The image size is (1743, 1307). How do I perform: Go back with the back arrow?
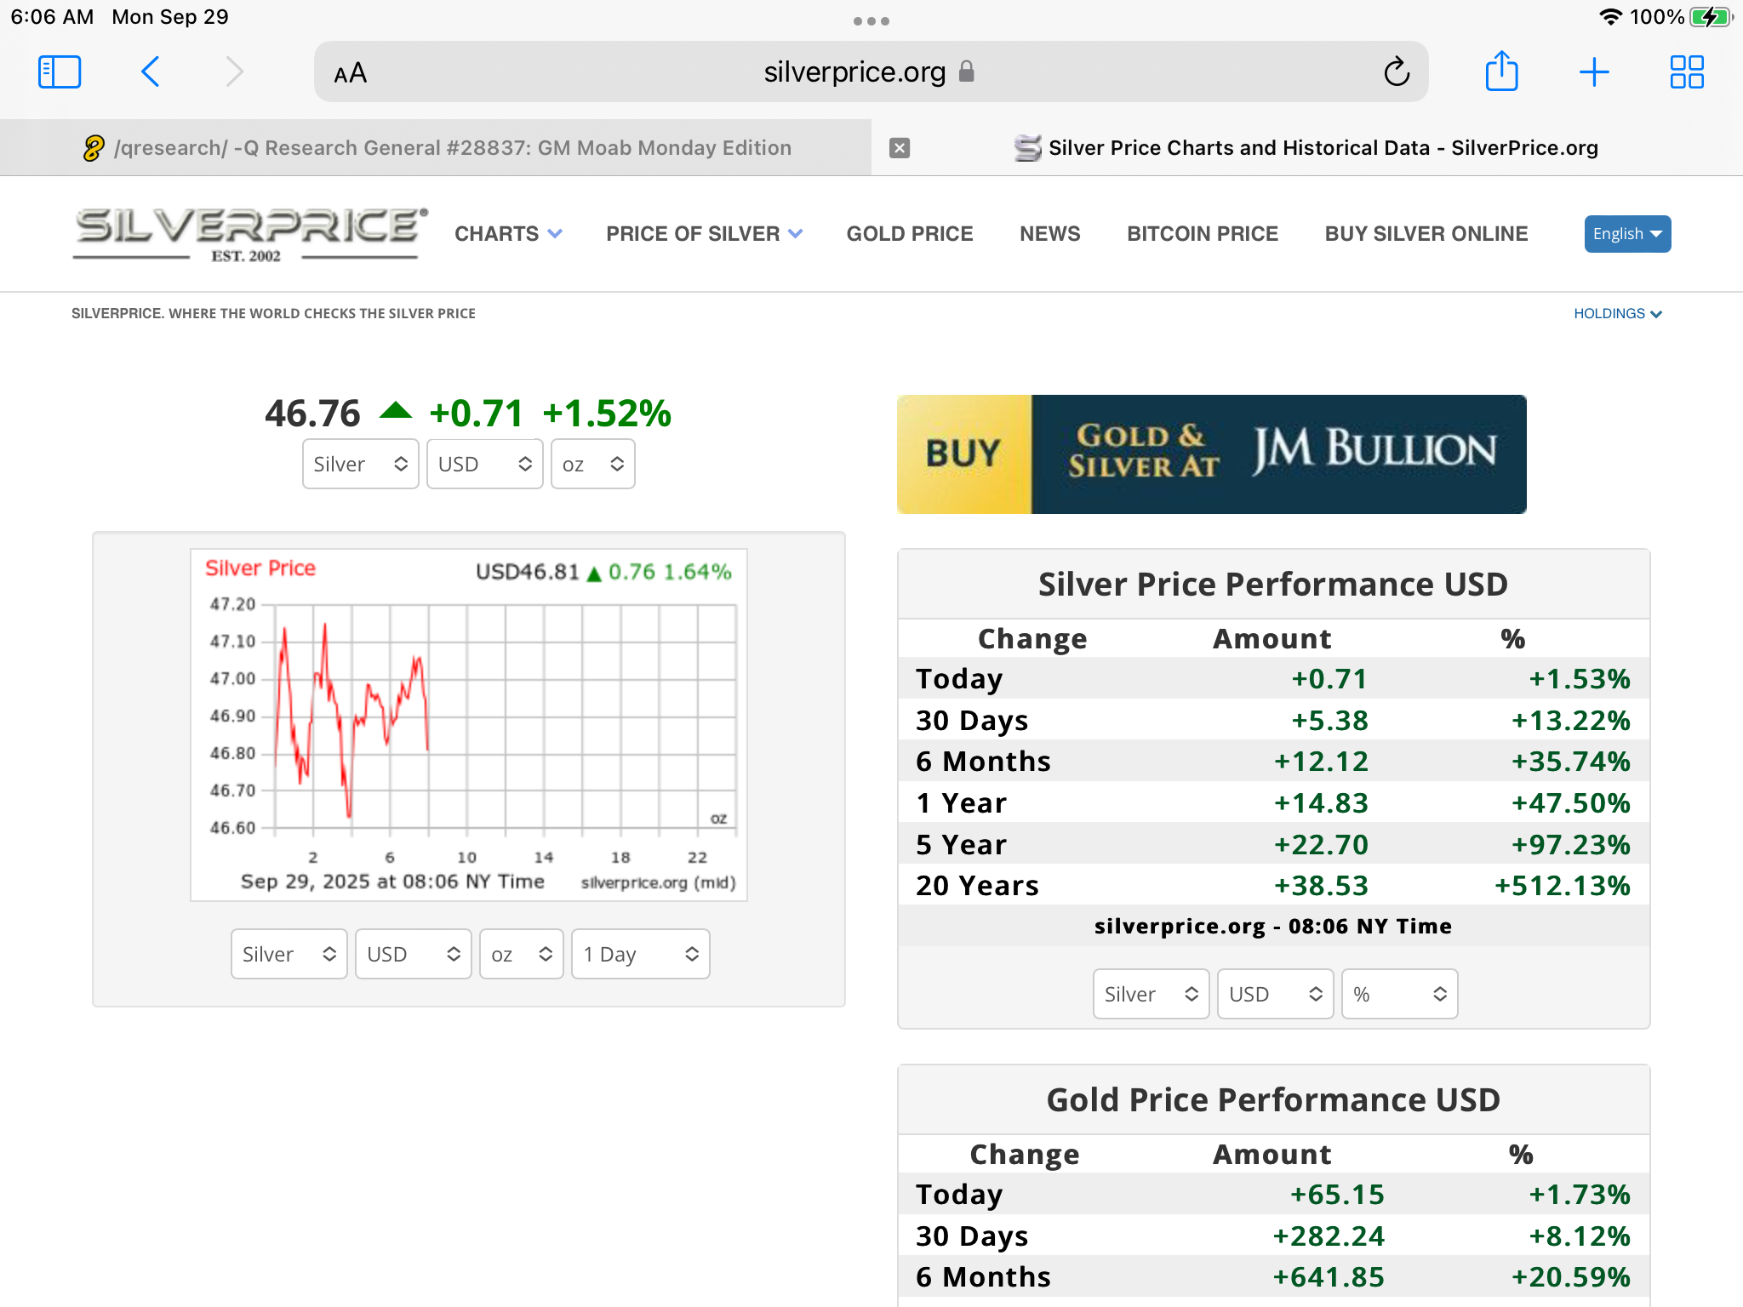tap(151, 72)
